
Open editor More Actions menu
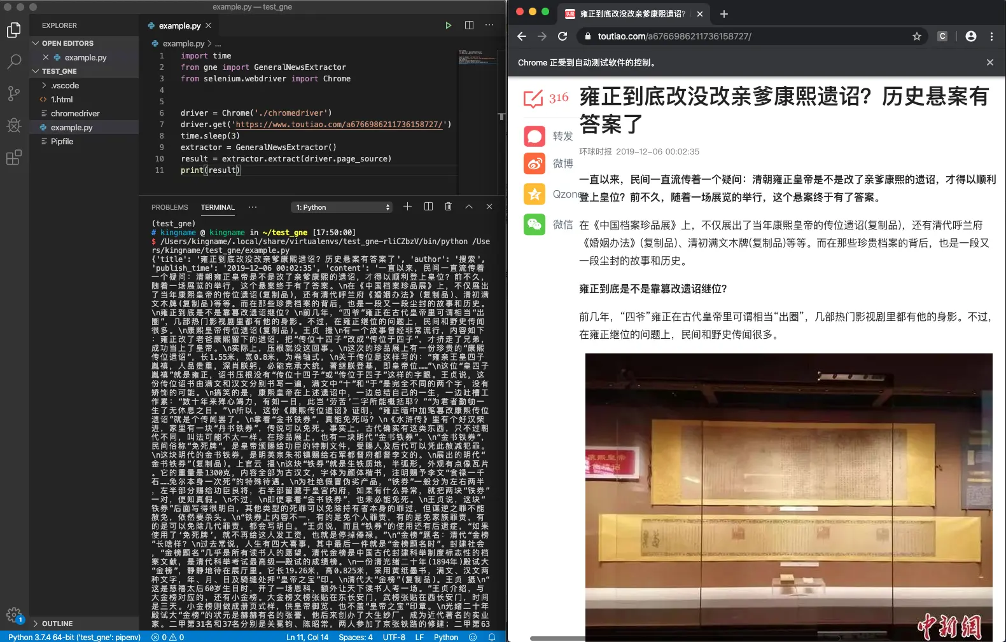[489, 25]
